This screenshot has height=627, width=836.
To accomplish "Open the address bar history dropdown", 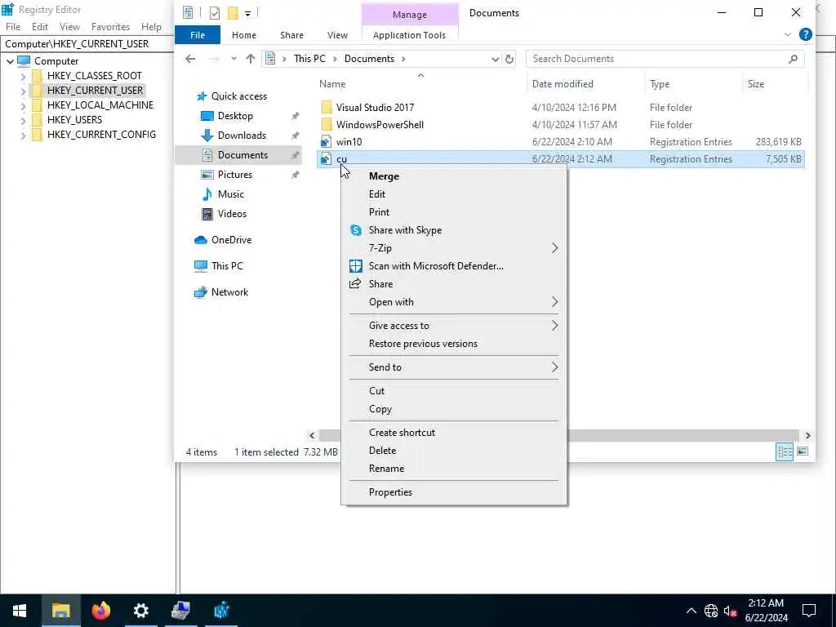I will pyautogui.click(x=495, y=59).
